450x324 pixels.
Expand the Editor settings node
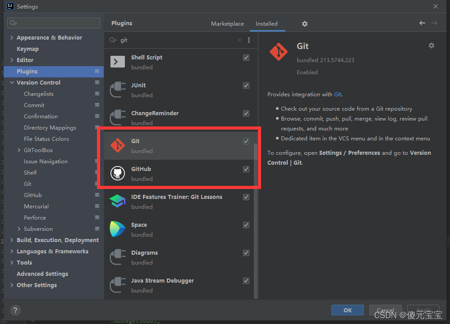coord(12,60)
